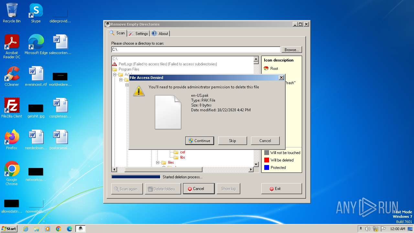Switch to the Scan tab
This screenshot has width=414, height=233.
click(117, 33)
